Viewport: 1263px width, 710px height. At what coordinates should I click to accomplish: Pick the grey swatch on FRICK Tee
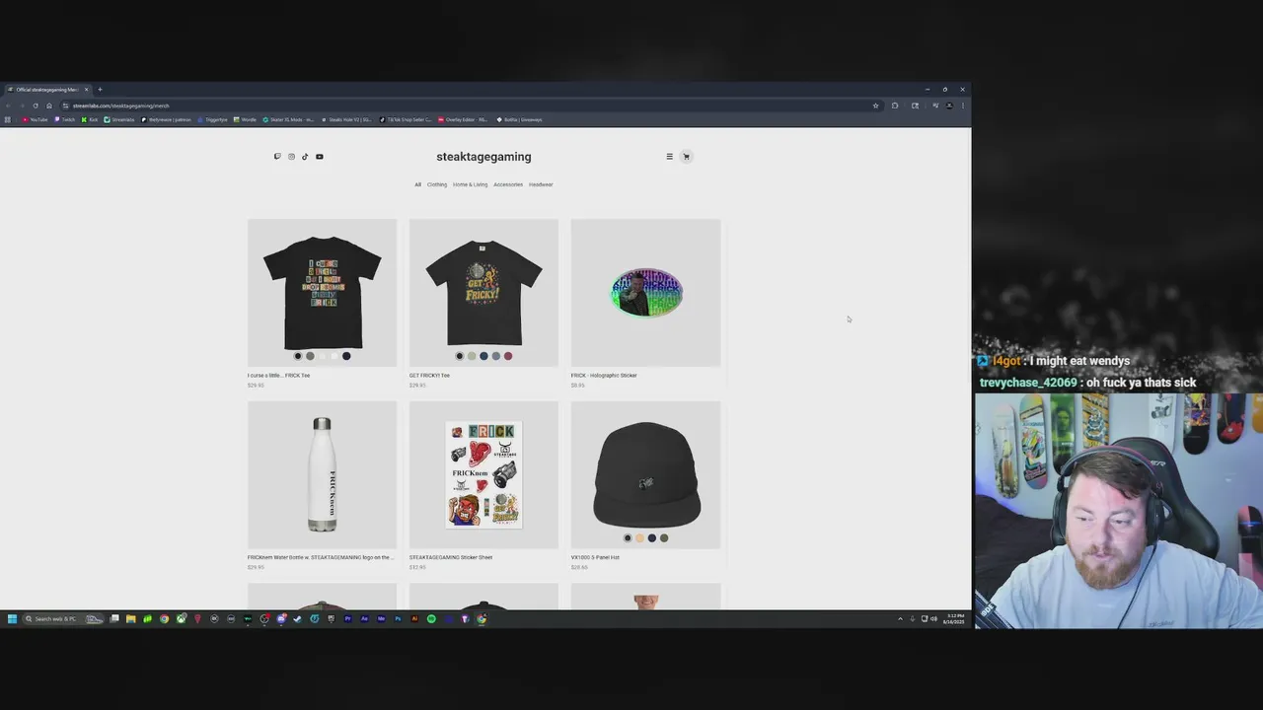coord(310,356)
